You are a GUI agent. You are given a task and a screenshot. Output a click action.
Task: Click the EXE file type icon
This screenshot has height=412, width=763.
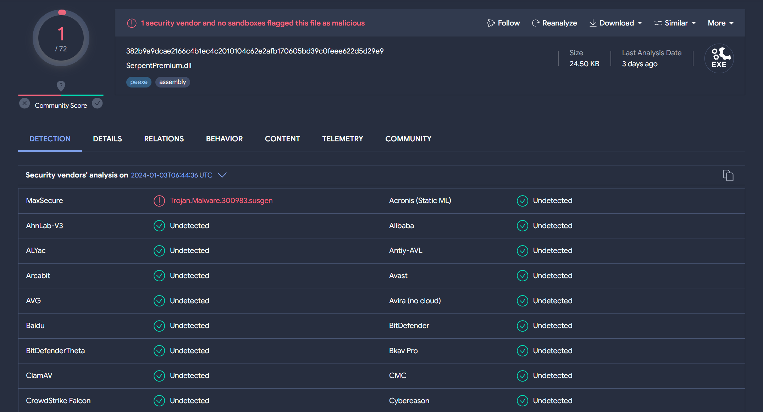click(719, 58)
